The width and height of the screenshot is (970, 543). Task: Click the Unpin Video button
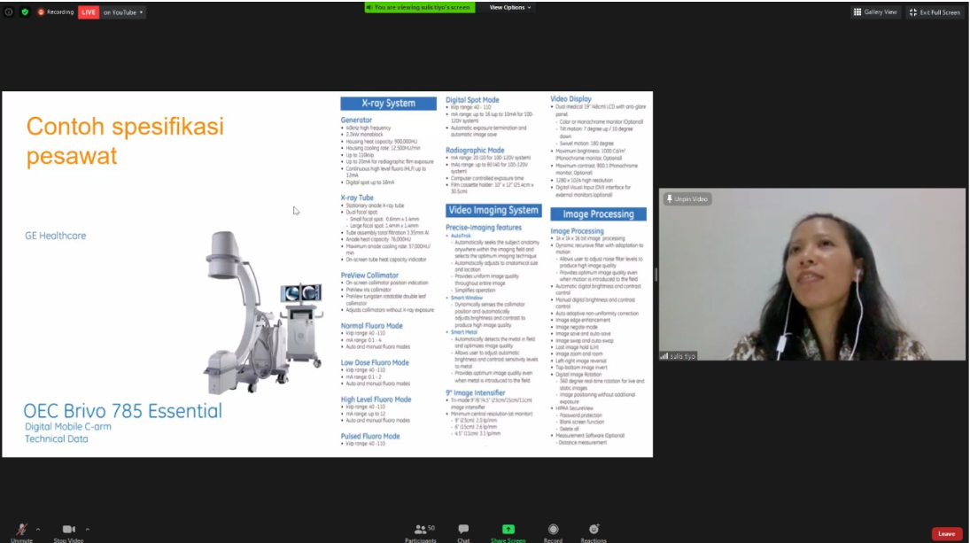pos(687,199)
